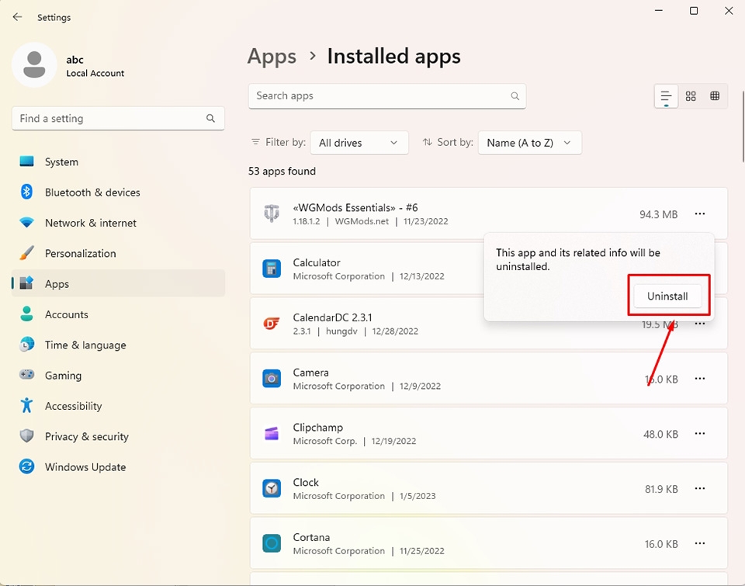Click the CalendarDC 2.3.1 app name

point(332,317)
